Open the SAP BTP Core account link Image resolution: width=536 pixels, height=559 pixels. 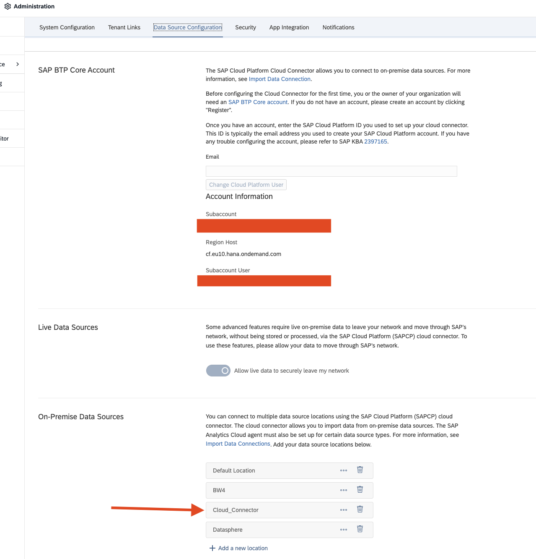[x=258, y=102]
